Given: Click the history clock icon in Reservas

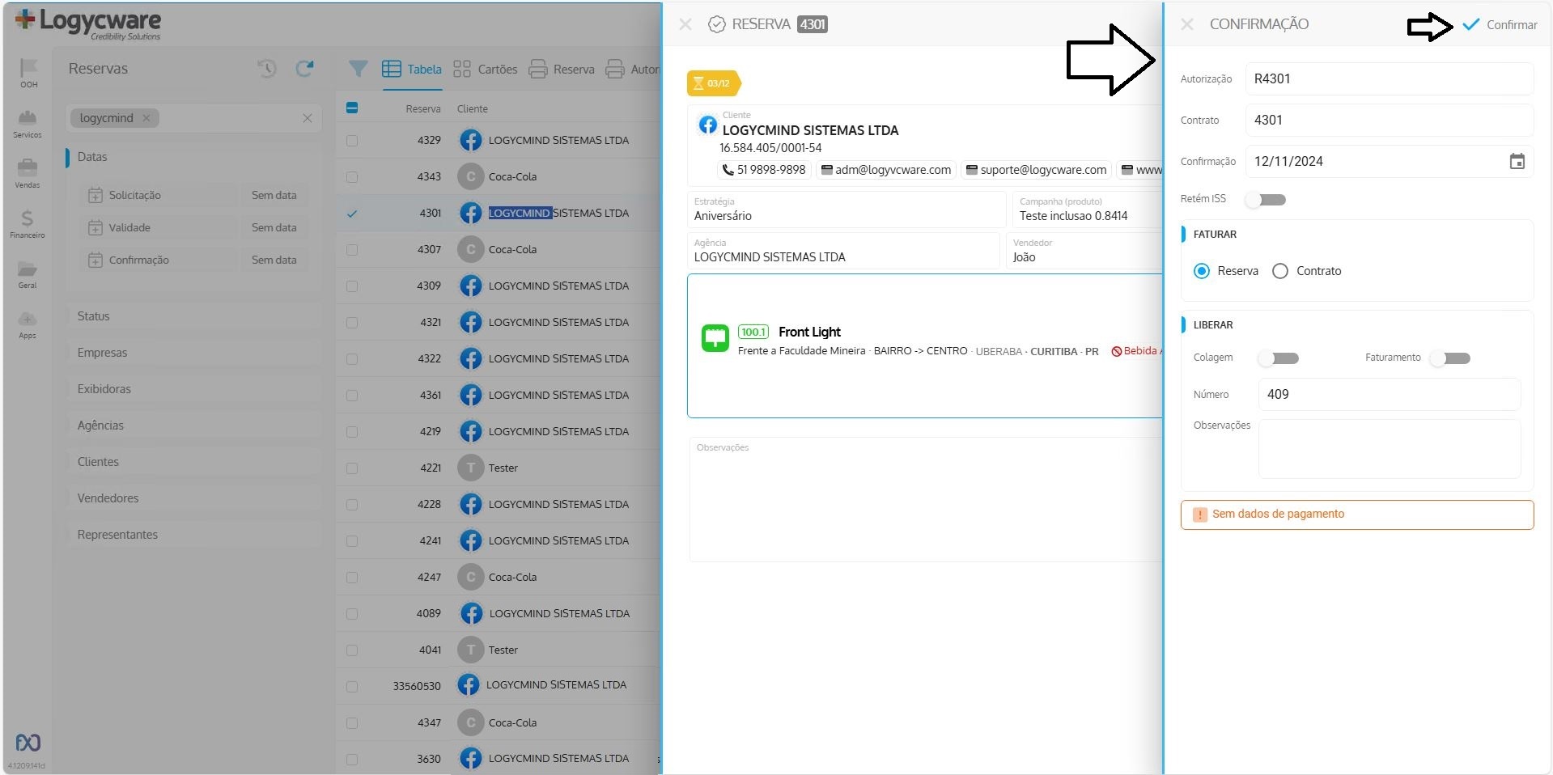Looking at the screenshot, I should coord(266,69).
